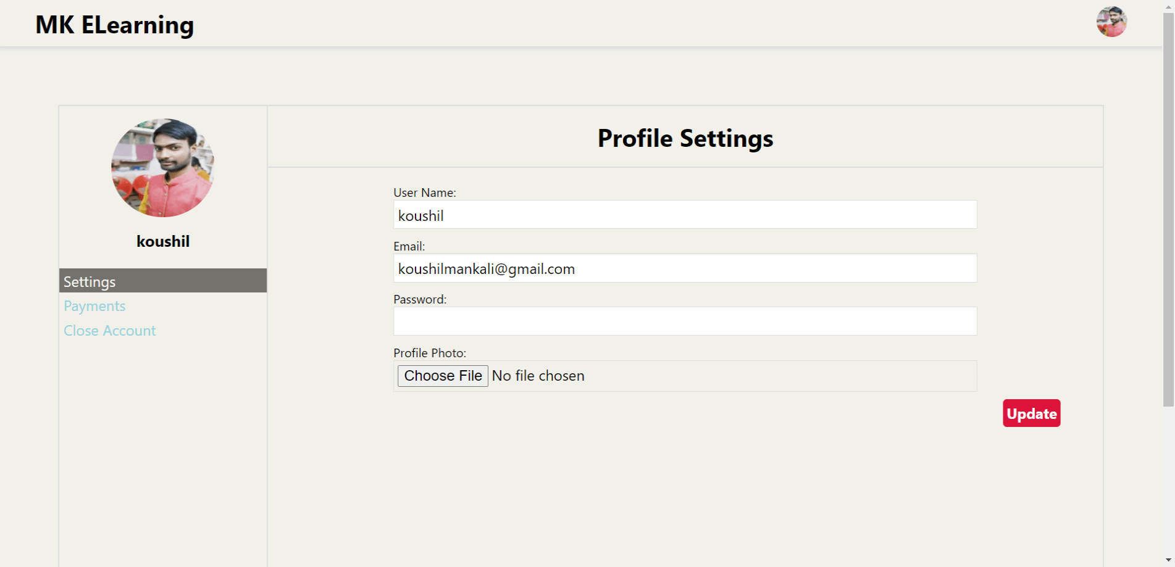Click the Profile Photo: label
Viewport: 1175px width, 567px height.
pyautogui.click(x=430, y=353)
